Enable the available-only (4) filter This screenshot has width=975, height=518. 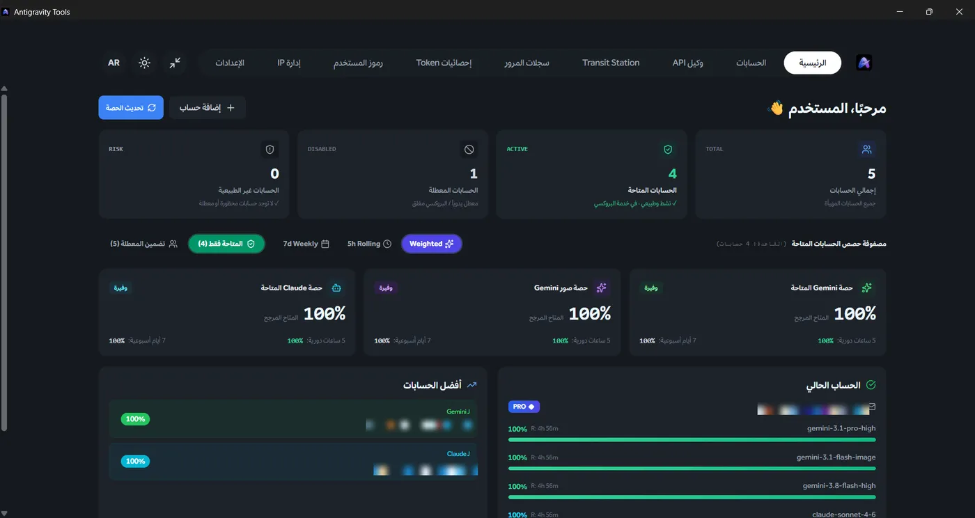[226, 244]
